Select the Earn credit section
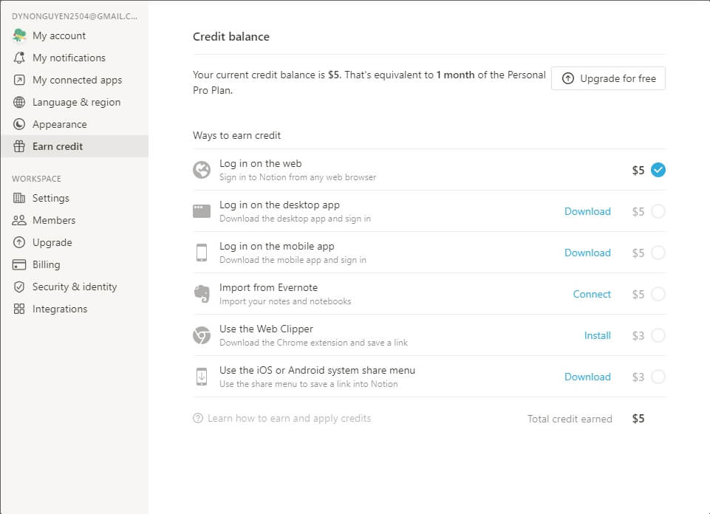 click(x=75, y=146)
